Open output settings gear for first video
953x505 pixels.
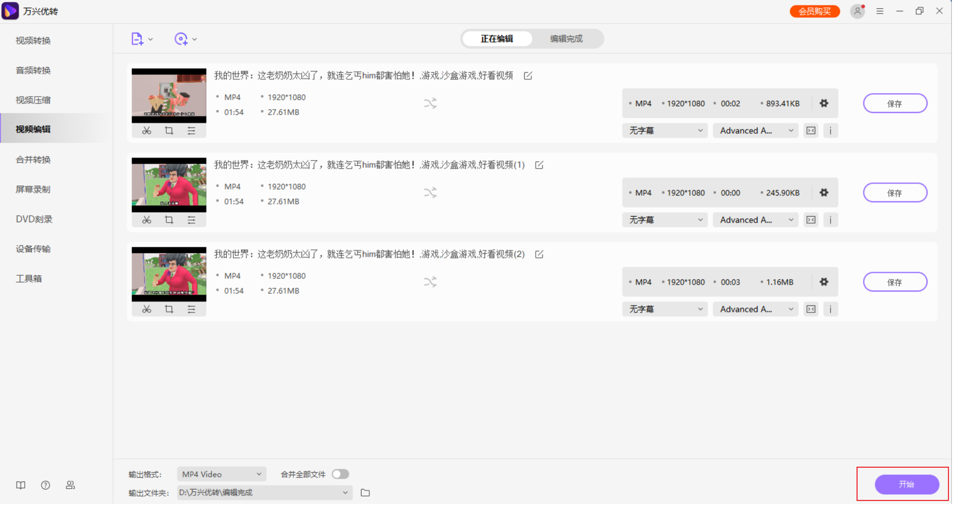824,104
